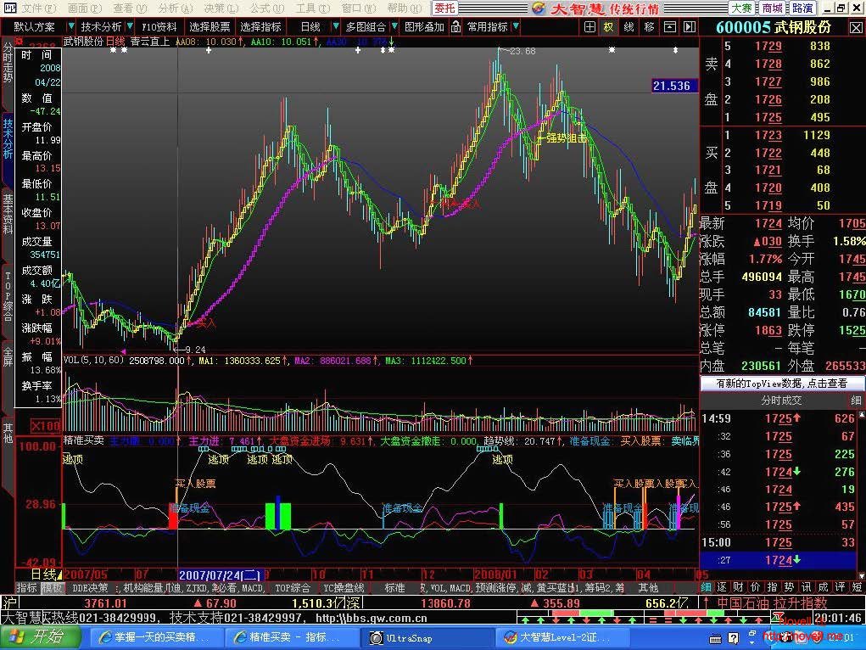Select the 讯 tab at the bottom right
Viewport: 866px width, 650px height.
pos(806,587)
